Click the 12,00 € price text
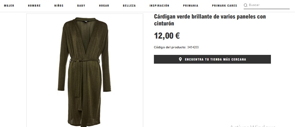The height and width of the screenshot is (127, 295). tap(167, 36)
